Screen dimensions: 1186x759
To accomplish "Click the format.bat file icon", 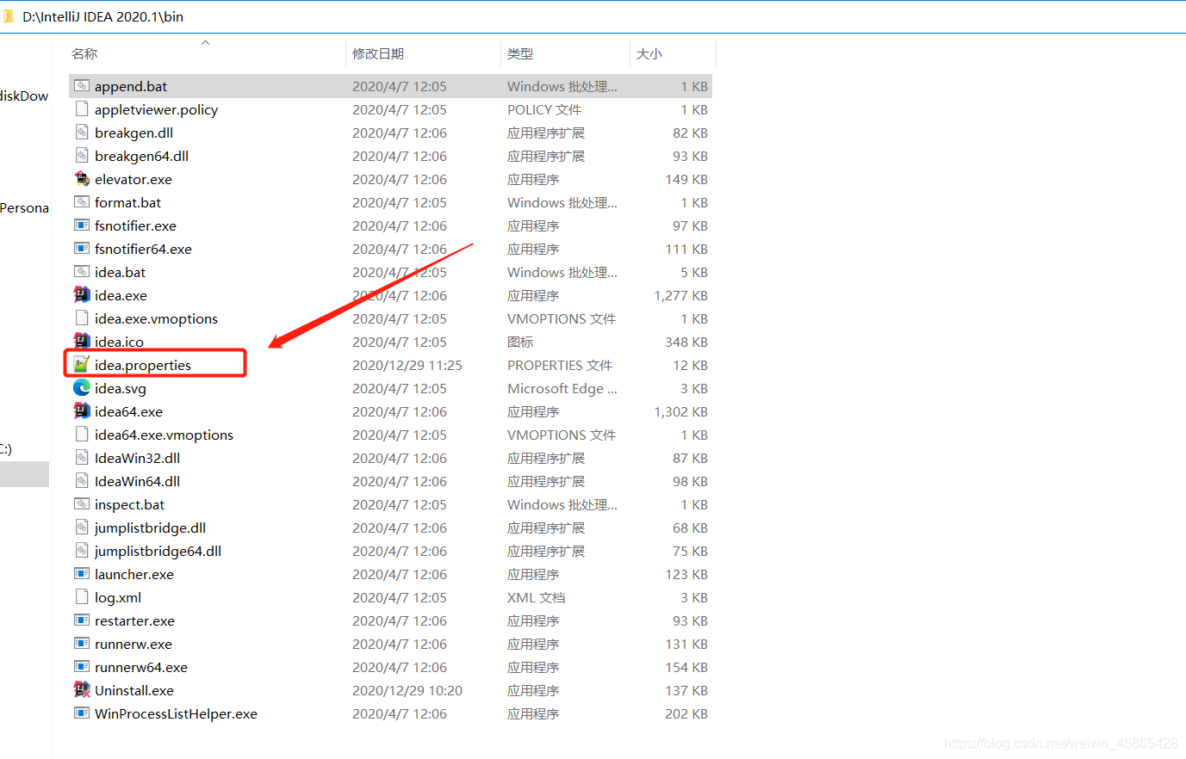I will [82, 202].
